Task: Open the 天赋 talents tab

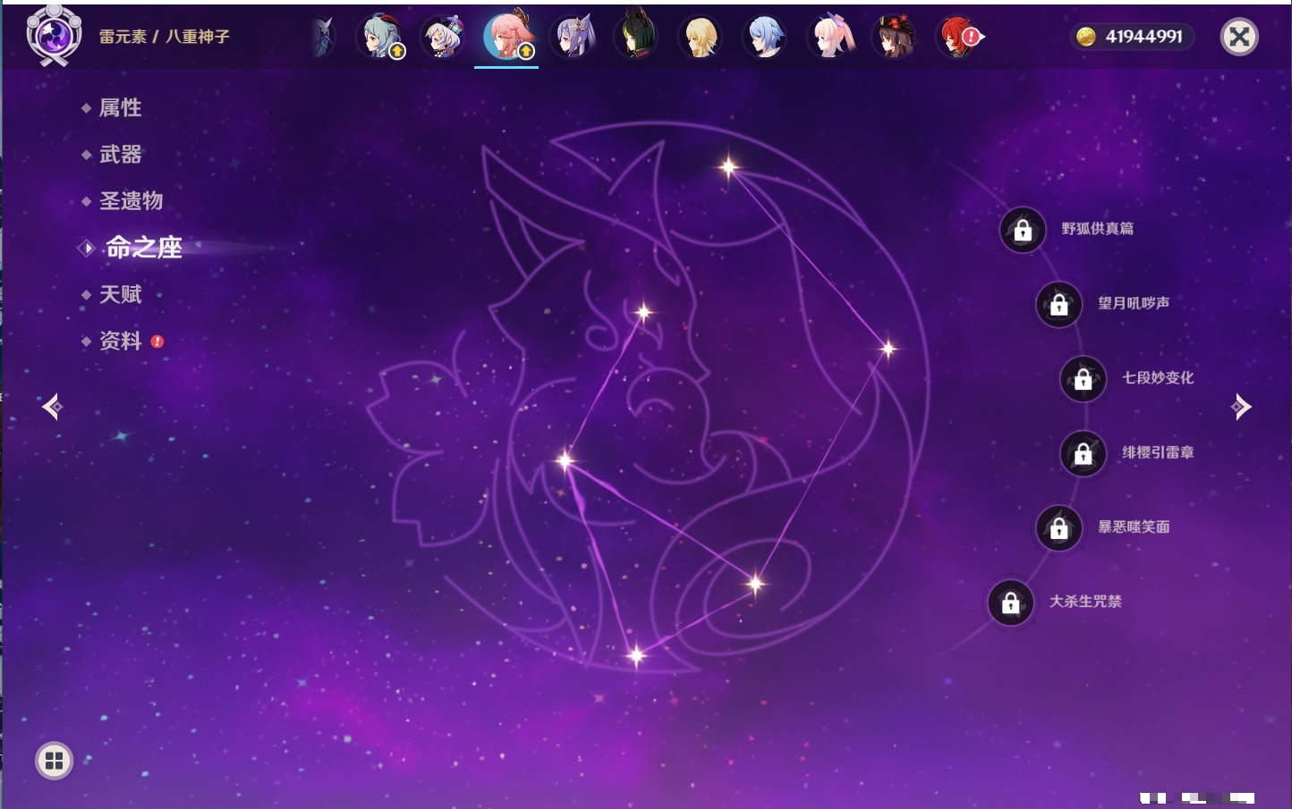Action: point(120,294)
